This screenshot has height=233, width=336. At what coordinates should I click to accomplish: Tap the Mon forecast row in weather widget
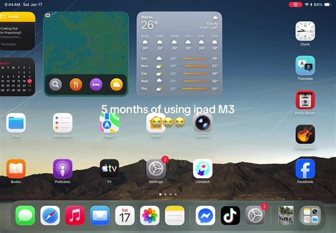pyautogui.click(x=179, y=66)
